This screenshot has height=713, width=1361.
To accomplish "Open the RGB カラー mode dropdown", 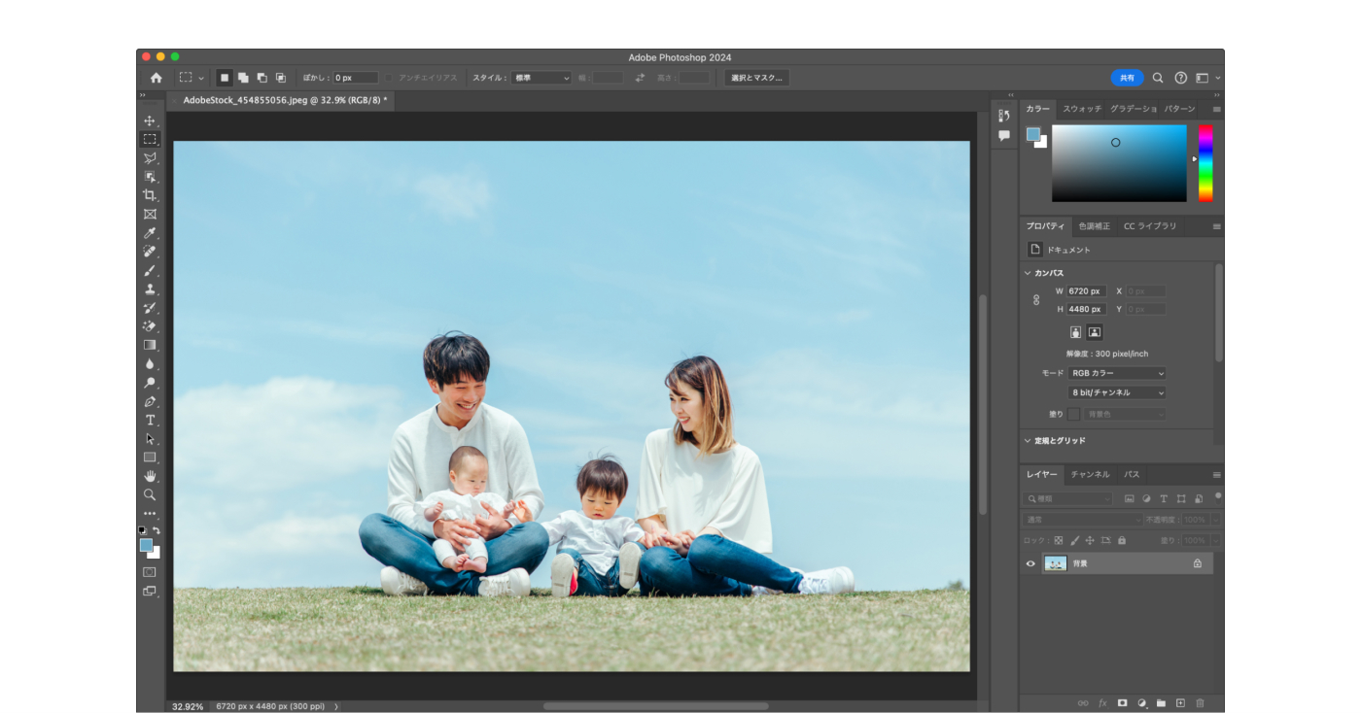I will click(x=1116, y=373).
